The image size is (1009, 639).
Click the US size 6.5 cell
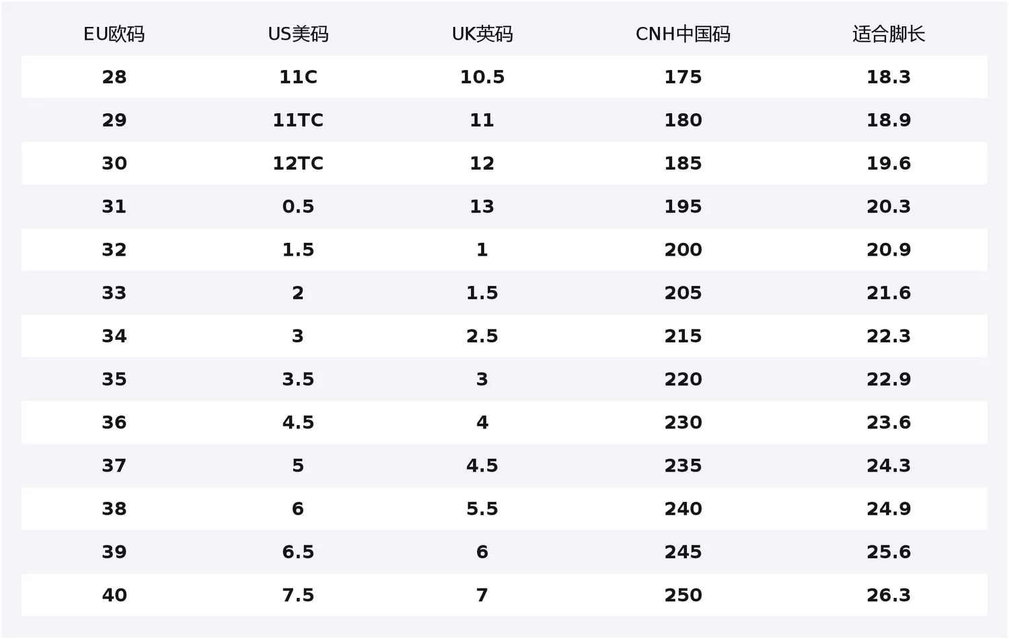click(298, 552)
